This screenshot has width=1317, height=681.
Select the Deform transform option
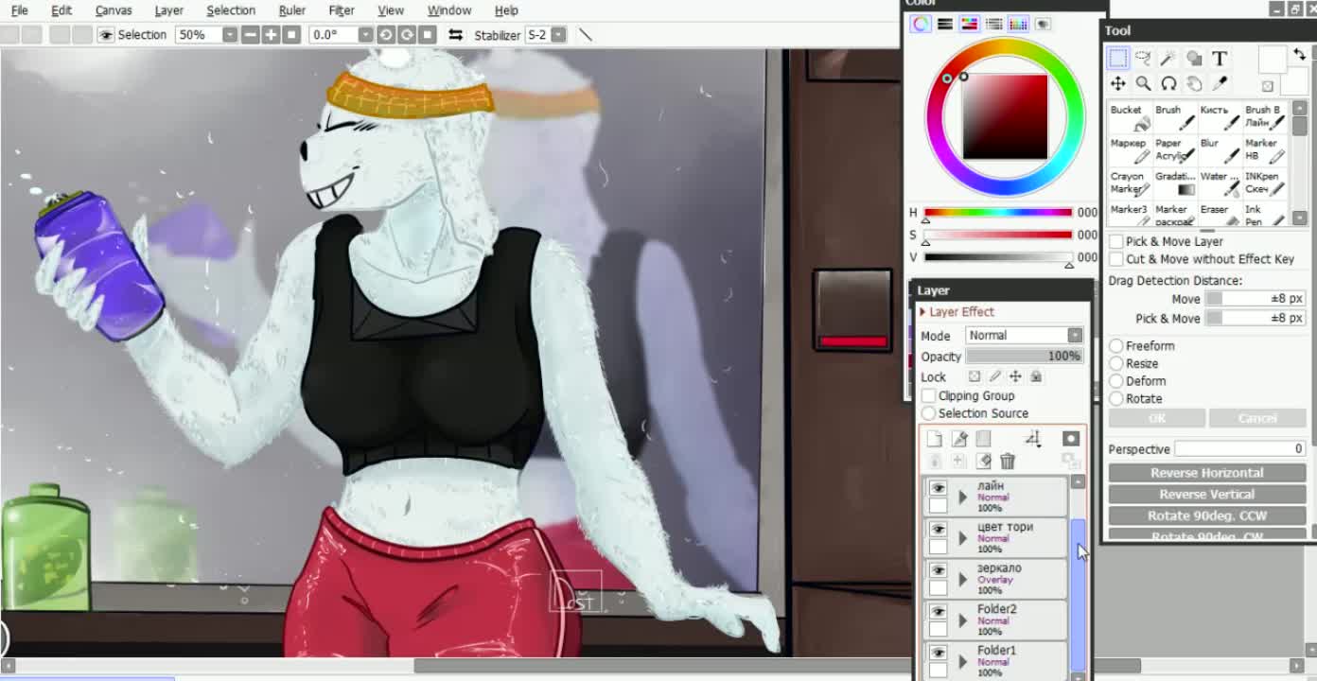coord(1116,381)
